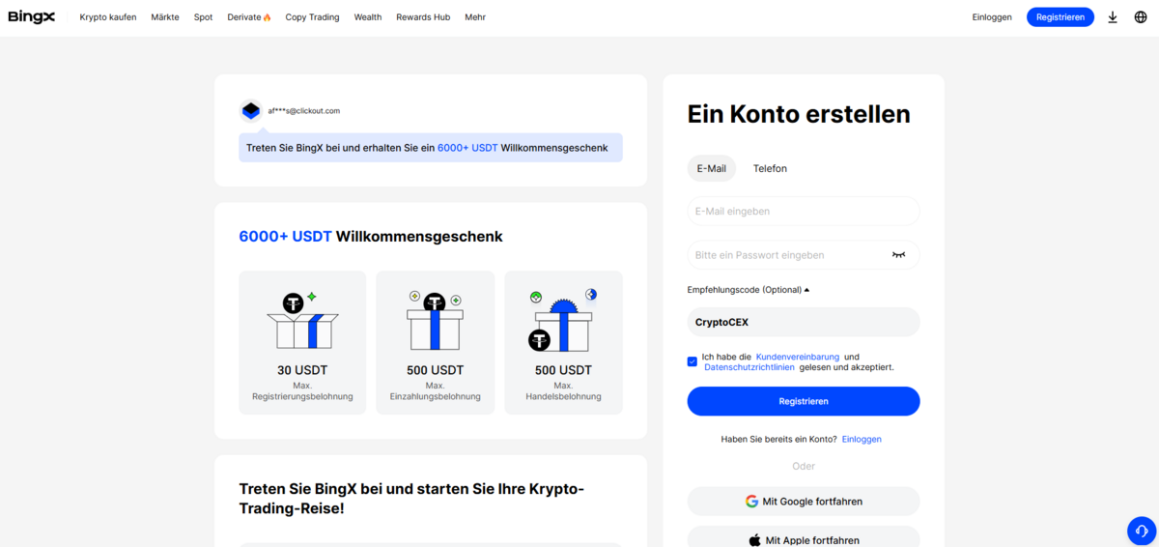
Task: Select the E-Mail tab
Action: (x=711, y=168)
